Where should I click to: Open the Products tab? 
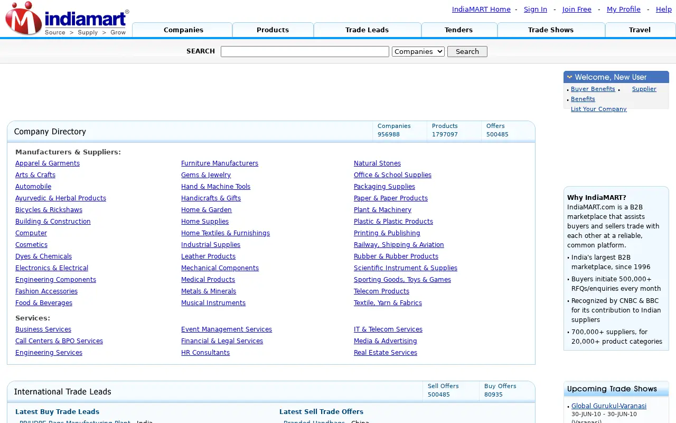[x=273, y=30]
